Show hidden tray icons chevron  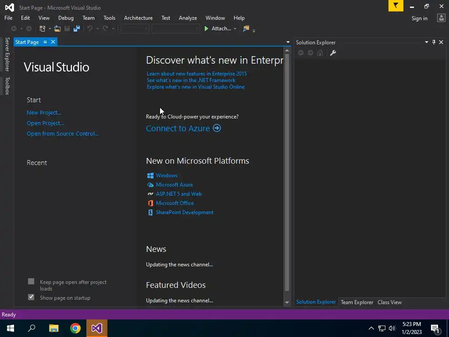click(x=371, y=328)
